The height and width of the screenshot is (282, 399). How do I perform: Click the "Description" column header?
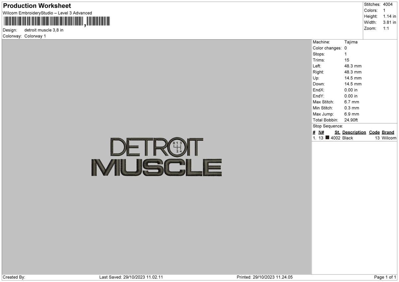click(x=354, y=132)
